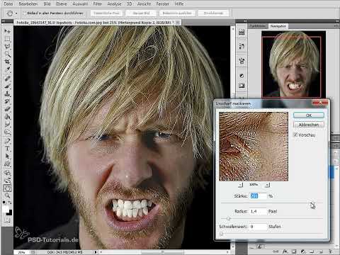Select the Blur tool
340x255 pixels.
(x=7, y=125)
